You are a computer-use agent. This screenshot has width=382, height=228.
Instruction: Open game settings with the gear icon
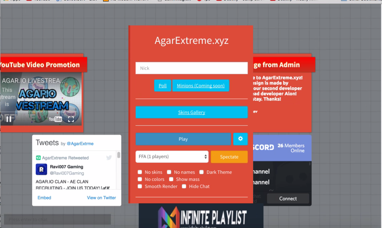[240, 139]
